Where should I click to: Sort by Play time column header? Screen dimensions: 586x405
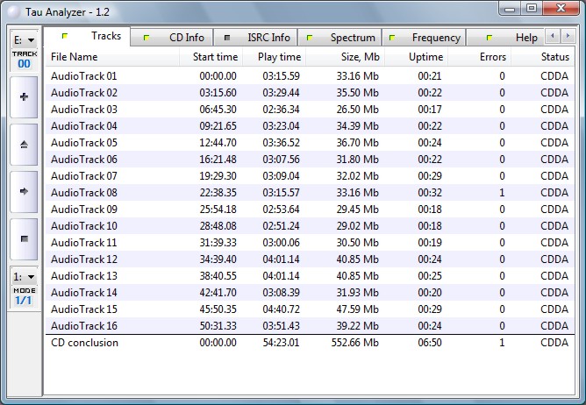(279, 57)
